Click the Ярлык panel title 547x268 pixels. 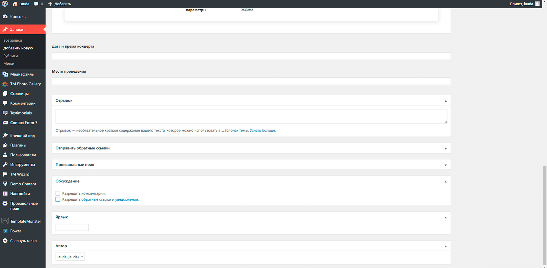click(x=62, y=217)
